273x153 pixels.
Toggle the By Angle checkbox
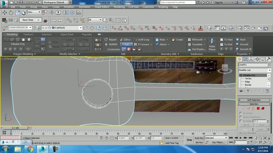pos(241,121)
